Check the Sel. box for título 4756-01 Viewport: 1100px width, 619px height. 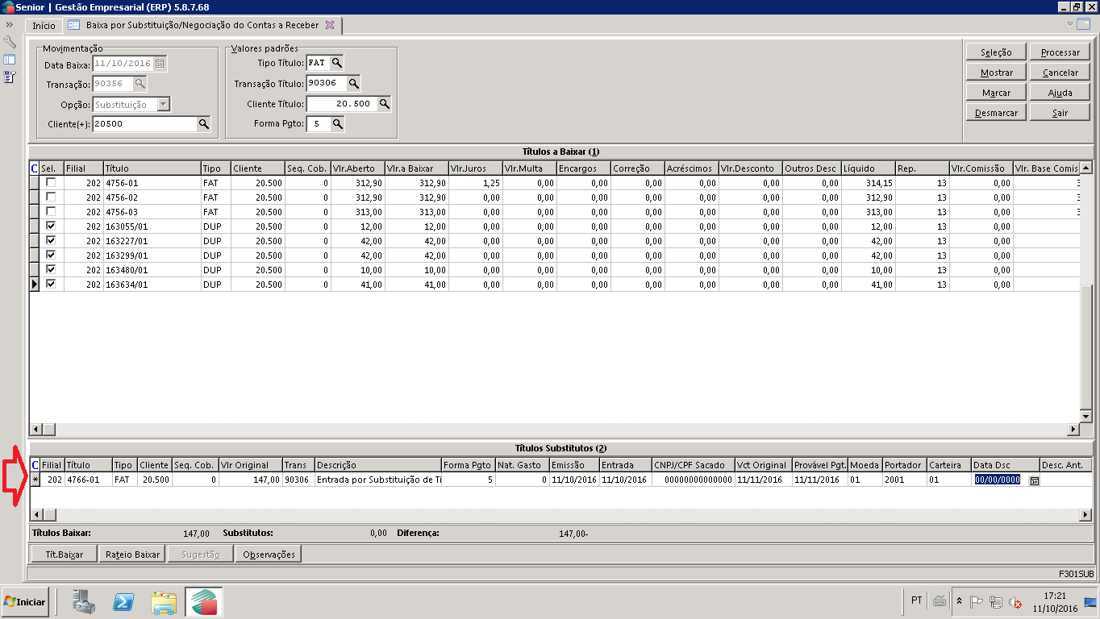coord(52,183)
